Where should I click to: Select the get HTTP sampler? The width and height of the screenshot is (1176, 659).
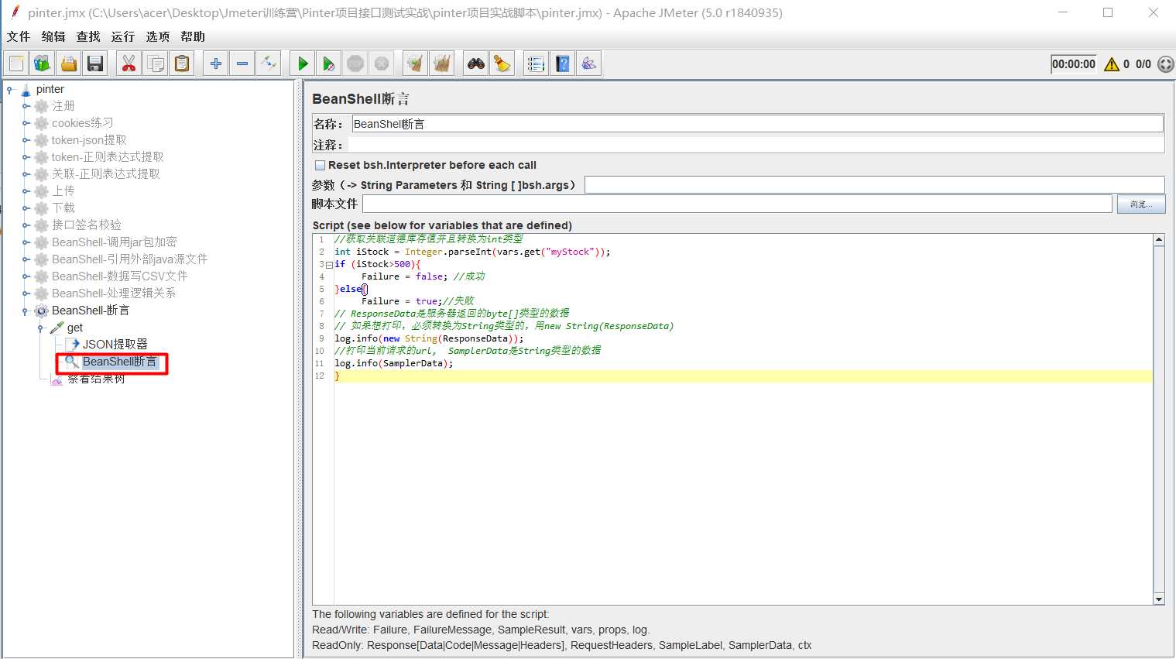[x=74, y=328]
